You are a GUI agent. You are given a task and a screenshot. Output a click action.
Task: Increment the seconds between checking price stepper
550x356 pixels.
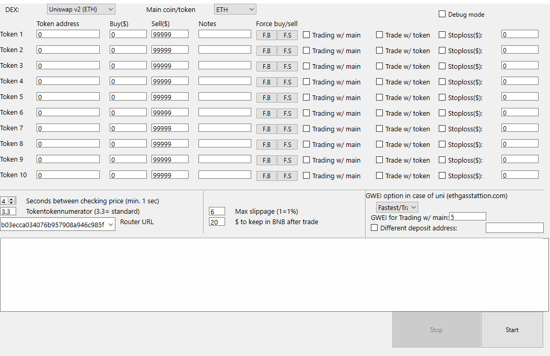[x=10, y=199]
